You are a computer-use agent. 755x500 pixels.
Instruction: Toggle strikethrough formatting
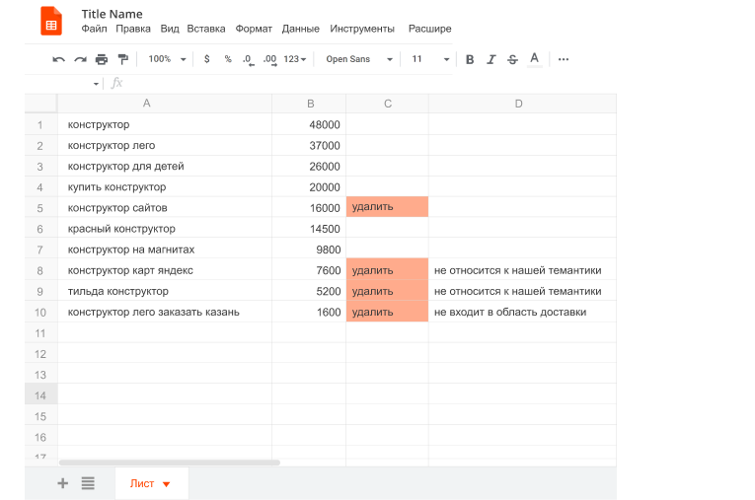pyautogui.click(x=512, y=60)
